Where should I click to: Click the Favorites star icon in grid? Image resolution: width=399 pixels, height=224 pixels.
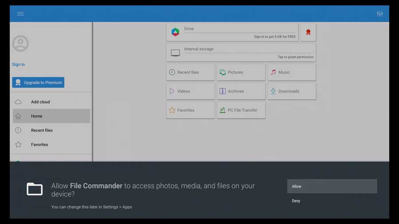click(172, 110)
